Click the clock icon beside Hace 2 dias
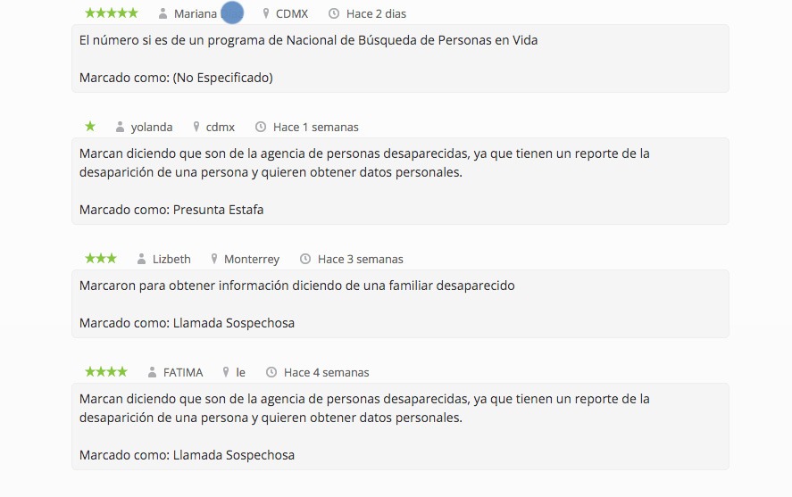 tap(334, 13)
